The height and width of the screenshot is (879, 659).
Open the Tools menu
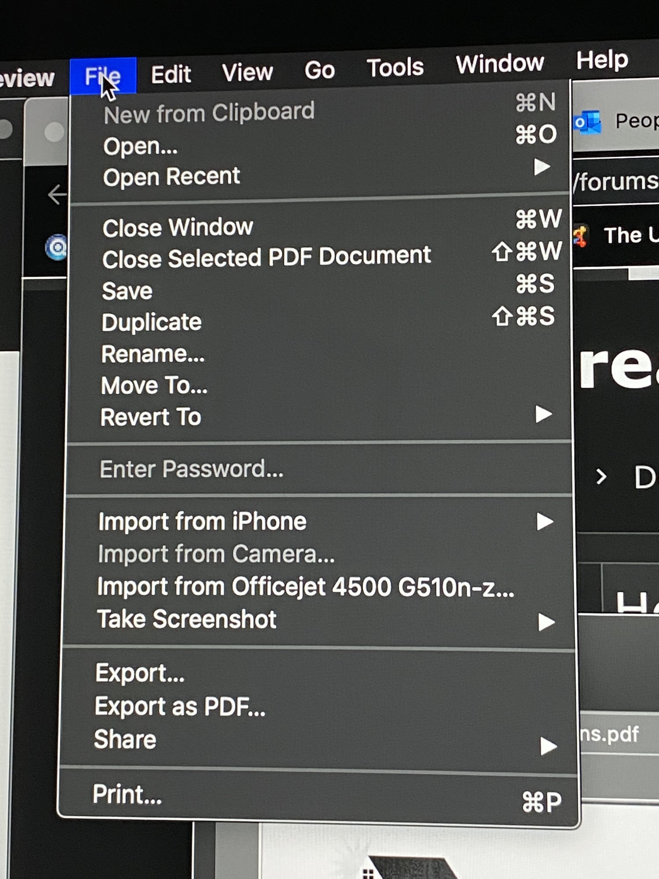tap(395, 67)
